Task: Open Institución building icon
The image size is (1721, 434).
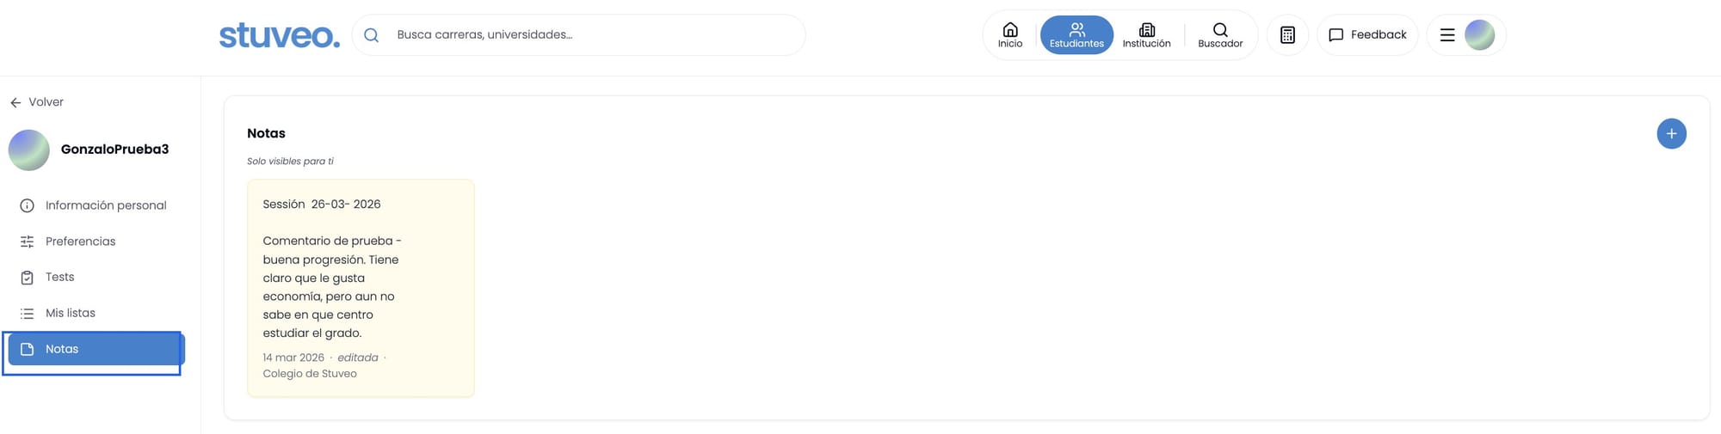Action: 1146,35
